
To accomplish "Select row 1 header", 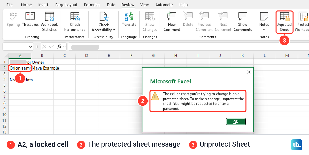I will point(4,62).
